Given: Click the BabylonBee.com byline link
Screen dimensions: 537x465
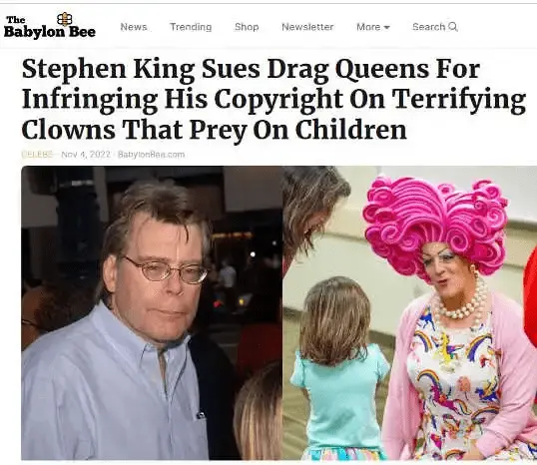Looking at the screenshot, I should (151, 155).
